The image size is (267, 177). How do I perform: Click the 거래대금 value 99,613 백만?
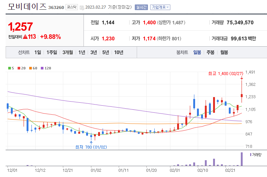[x=243, y=38]
